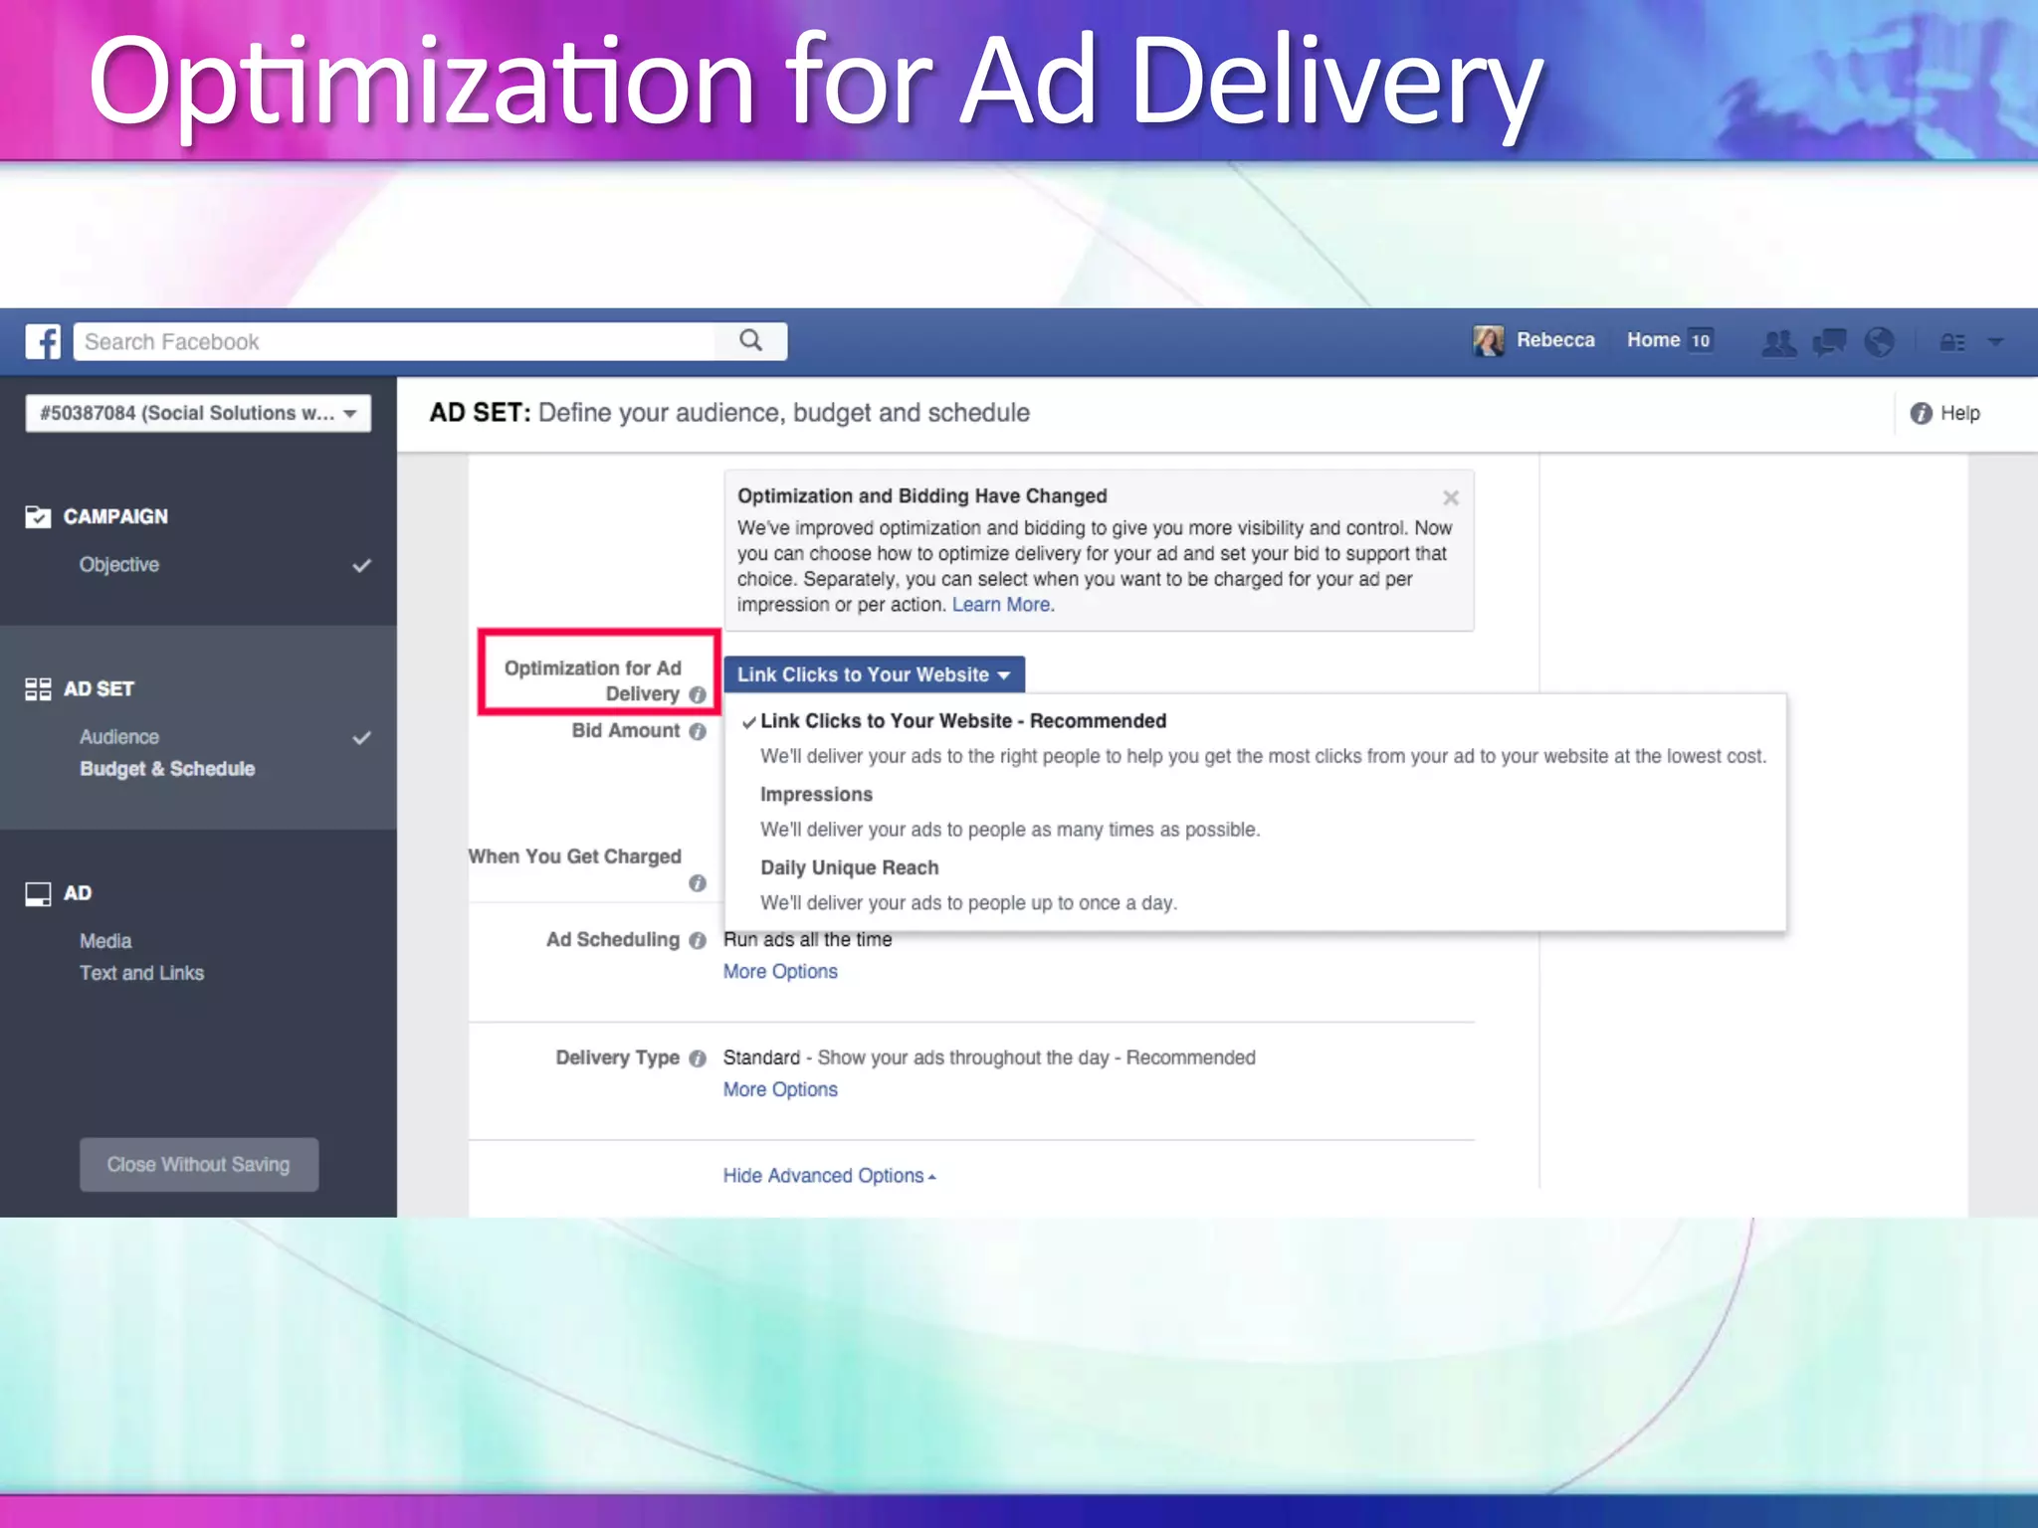
Task: Open friend requests icon
Action: tap(1779, 342)
